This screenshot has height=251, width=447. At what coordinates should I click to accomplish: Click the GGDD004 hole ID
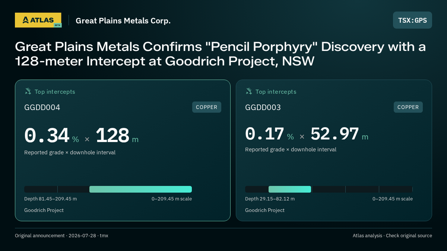click(x=42, y=107)
